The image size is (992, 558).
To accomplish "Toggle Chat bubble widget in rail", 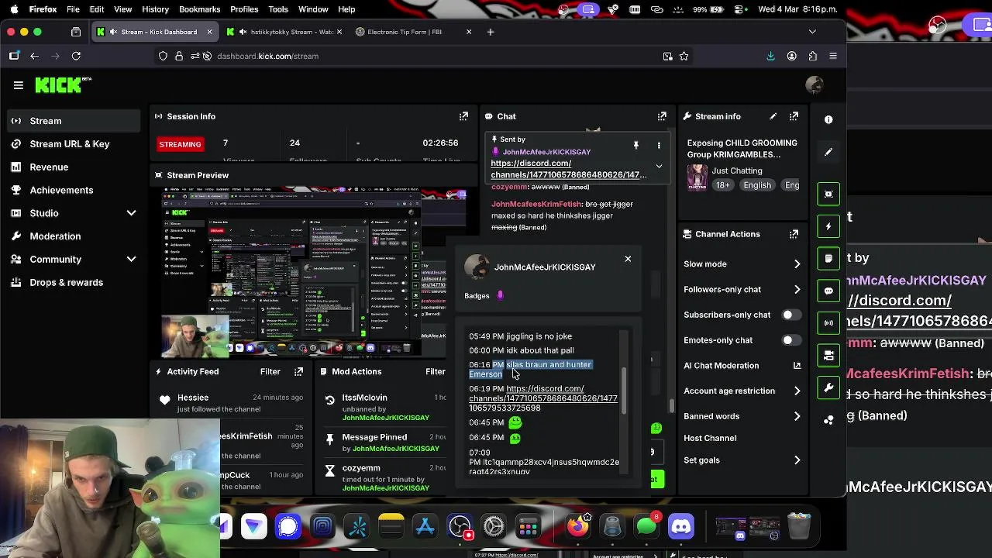I will (x=828, y=291).
